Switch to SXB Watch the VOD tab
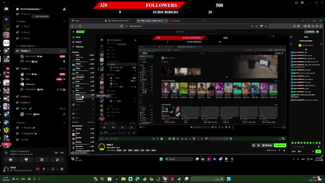 point(119,21)
